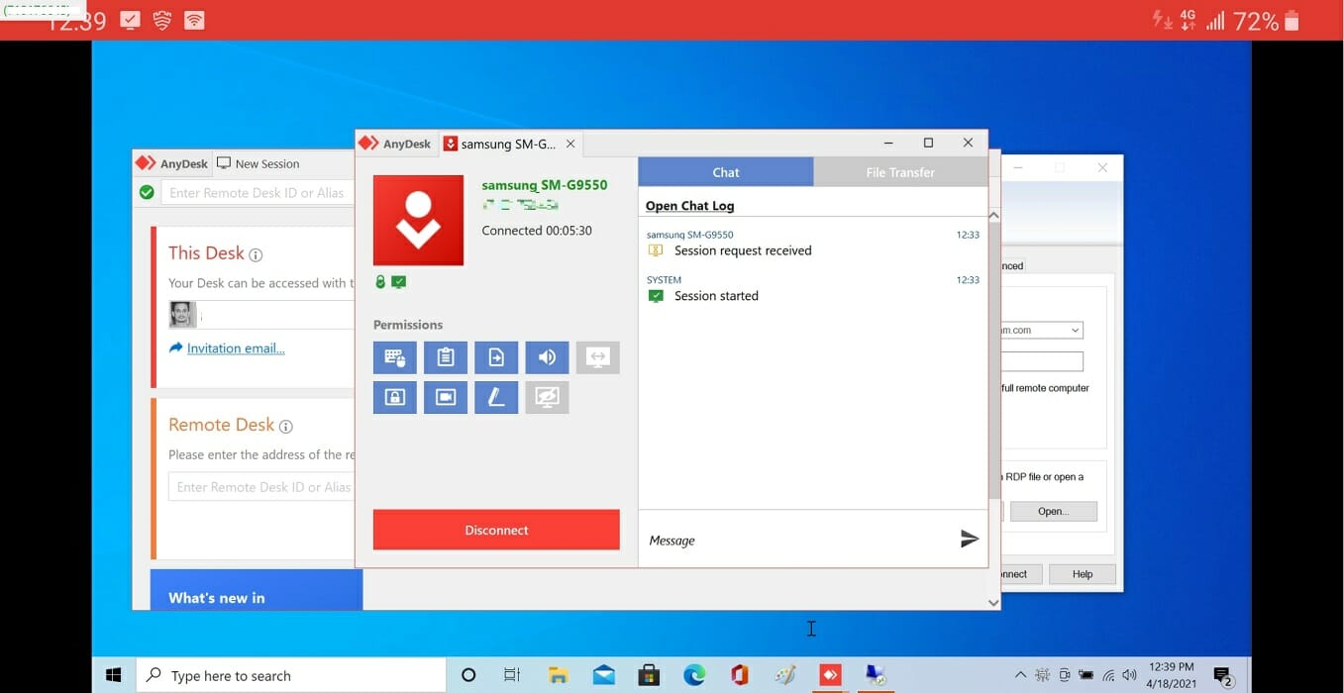This screenshot has width=1344, height=693.
Task: Click the Remote Desk input under Remote Desk
Action: (x=261, y=487)
